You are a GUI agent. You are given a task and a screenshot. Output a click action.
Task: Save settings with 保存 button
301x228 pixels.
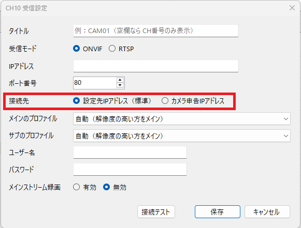point(218,212)
